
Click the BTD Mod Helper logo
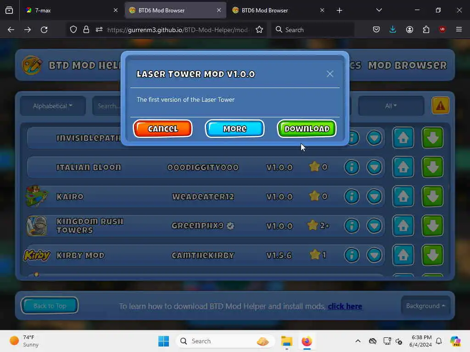click(32, 65)
